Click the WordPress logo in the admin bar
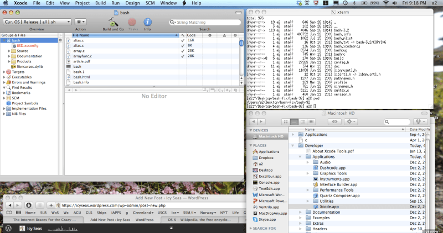Viewport: 443px width, 233px height. [8, 228]
